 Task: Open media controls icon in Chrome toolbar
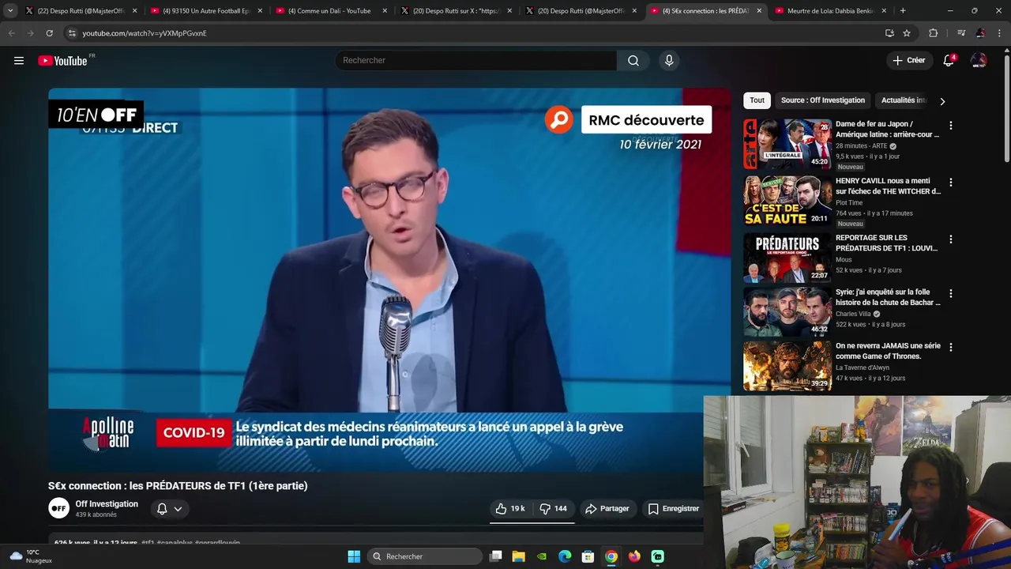tap(961, 33)
